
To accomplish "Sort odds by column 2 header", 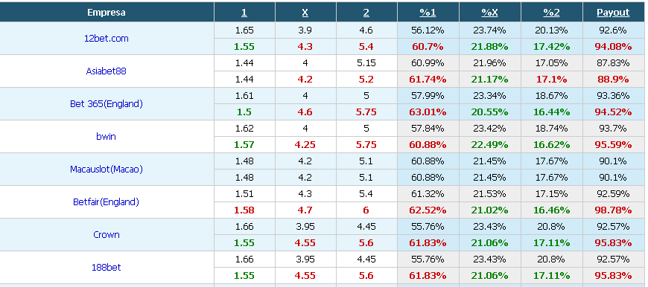I will click(x=366, y=13).
